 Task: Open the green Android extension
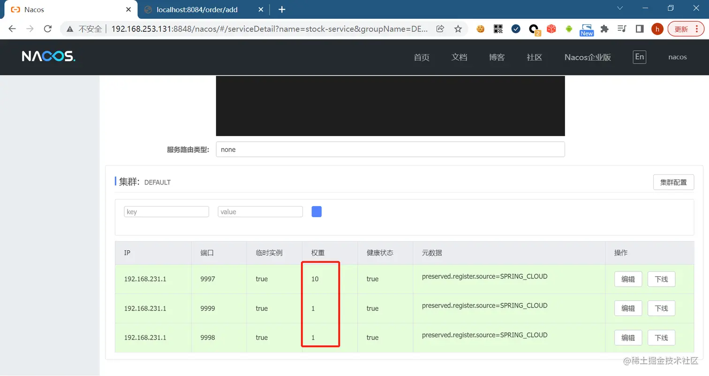(x=569, y=29)
